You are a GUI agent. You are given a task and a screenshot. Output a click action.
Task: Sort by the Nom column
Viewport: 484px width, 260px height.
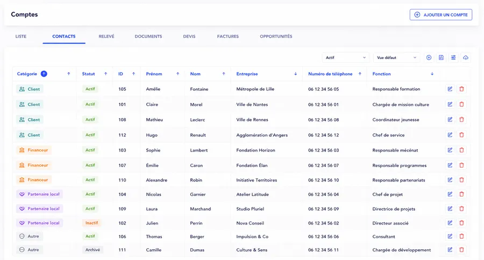coord(224,74)
